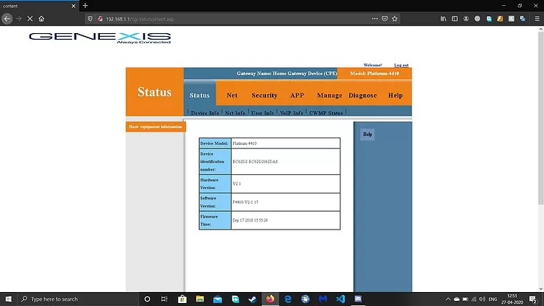The image size is (544, 306).
Task: Select VoIP Info submenu
Action: (x=291, y=113)
